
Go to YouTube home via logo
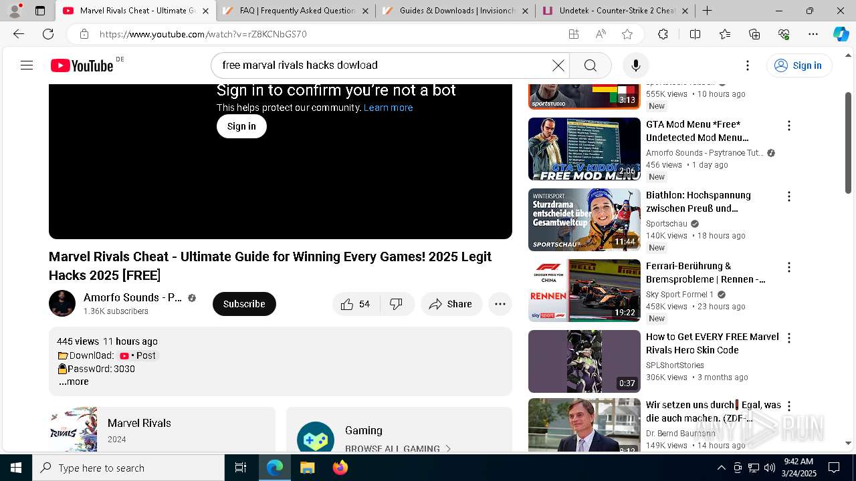(x=82, y=65)
